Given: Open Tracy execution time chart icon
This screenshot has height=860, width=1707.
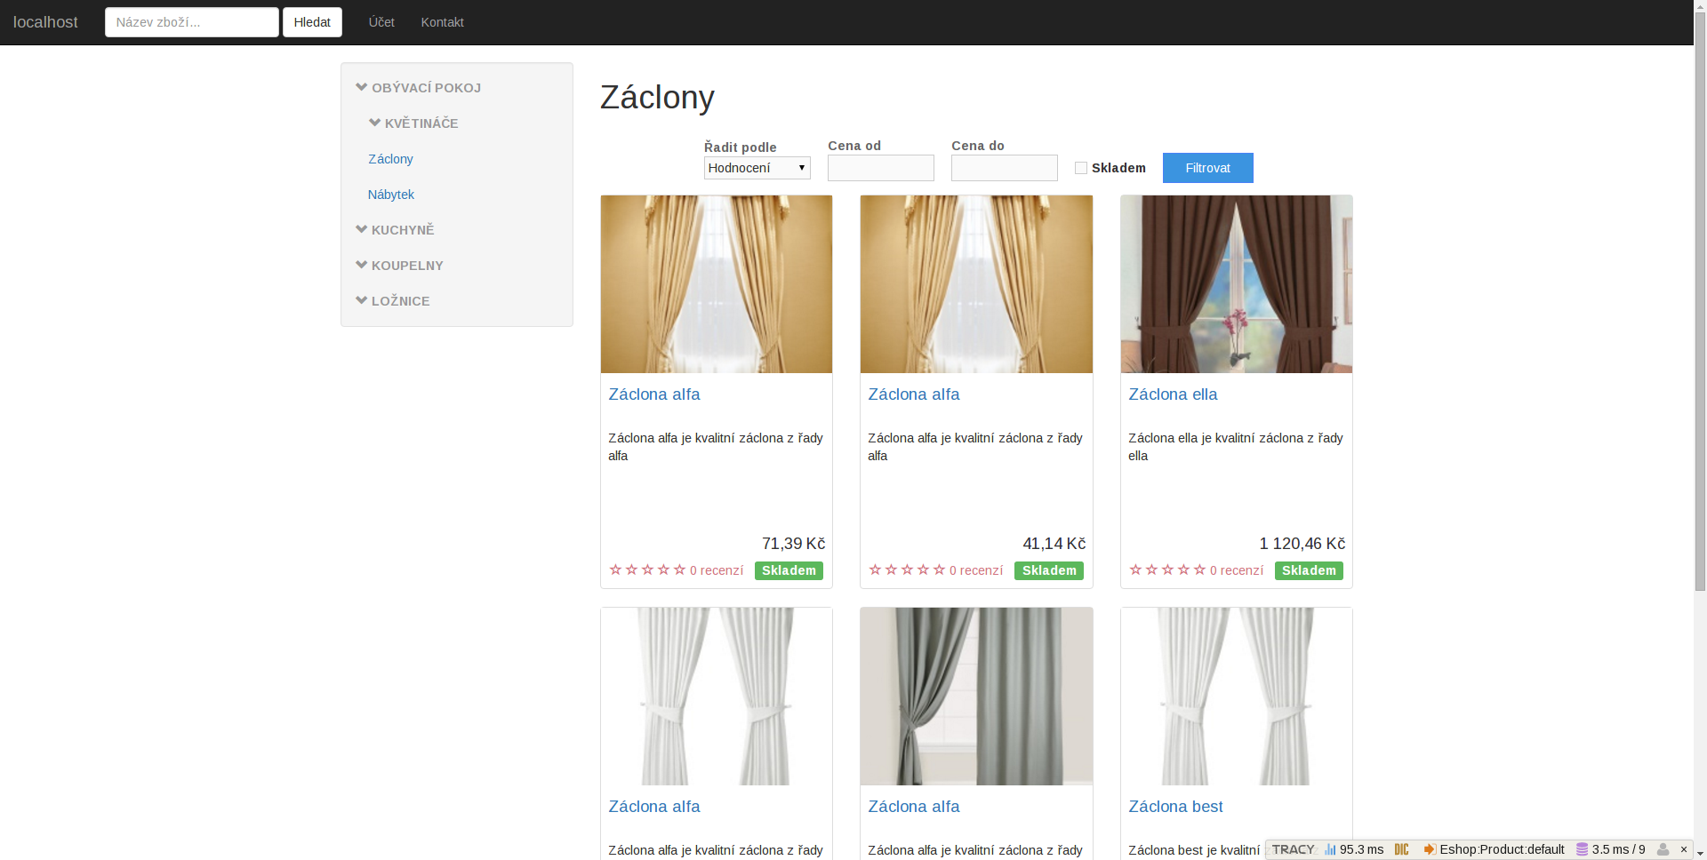Looking at the screenshot, I should click(1330, 849).
